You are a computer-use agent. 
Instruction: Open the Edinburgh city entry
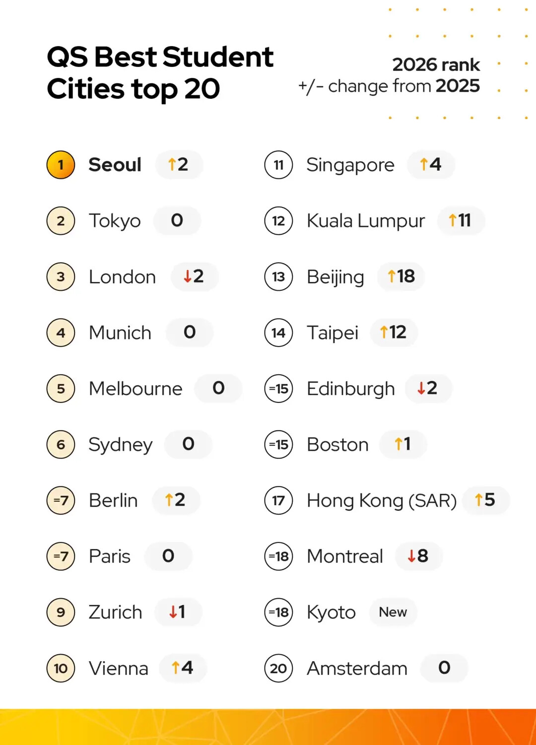pyautogui.click(x=350, y=389)
